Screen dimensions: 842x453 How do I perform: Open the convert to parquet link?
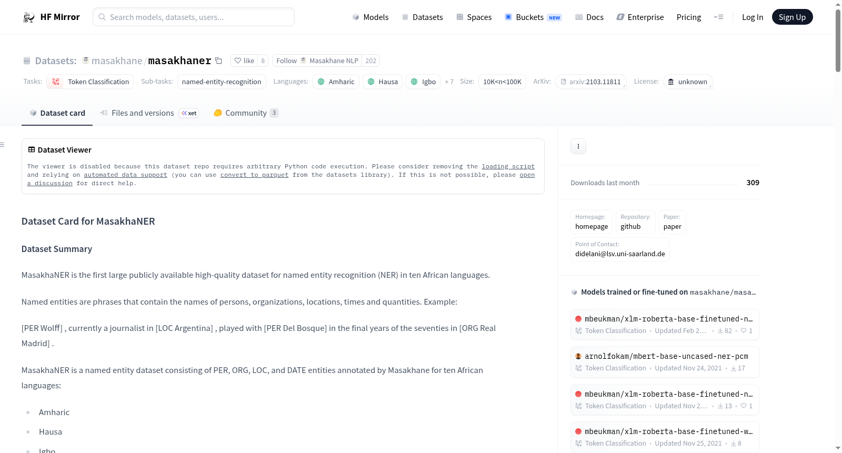[x=254, y=175]
